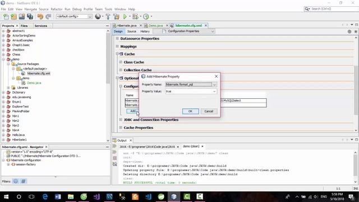Click the Demo.java file icon in Projects tree

point(24,83)
